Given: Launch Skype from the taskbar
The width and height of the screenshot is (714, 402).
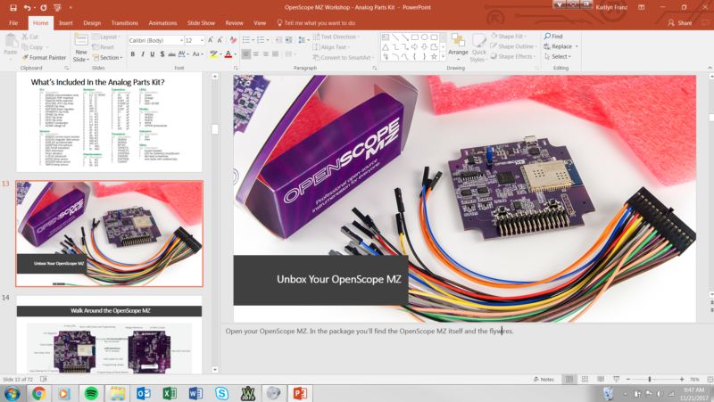Looking at the screenshot, I should click(221, 393).
